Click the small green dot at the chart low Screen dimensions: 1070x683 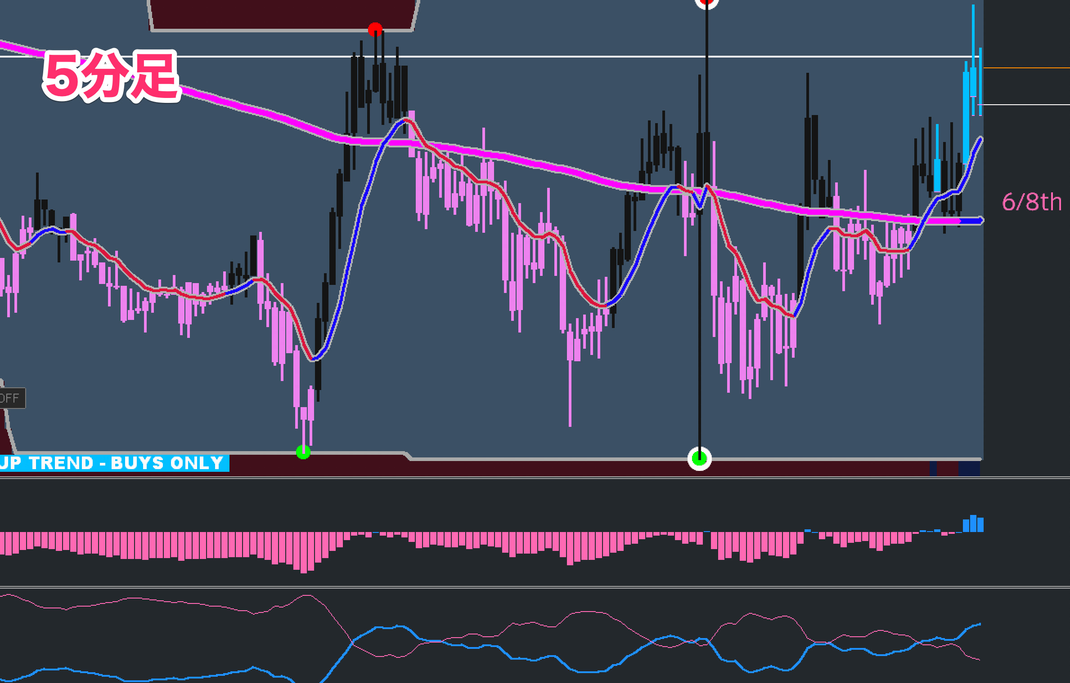tap(304, 452)
